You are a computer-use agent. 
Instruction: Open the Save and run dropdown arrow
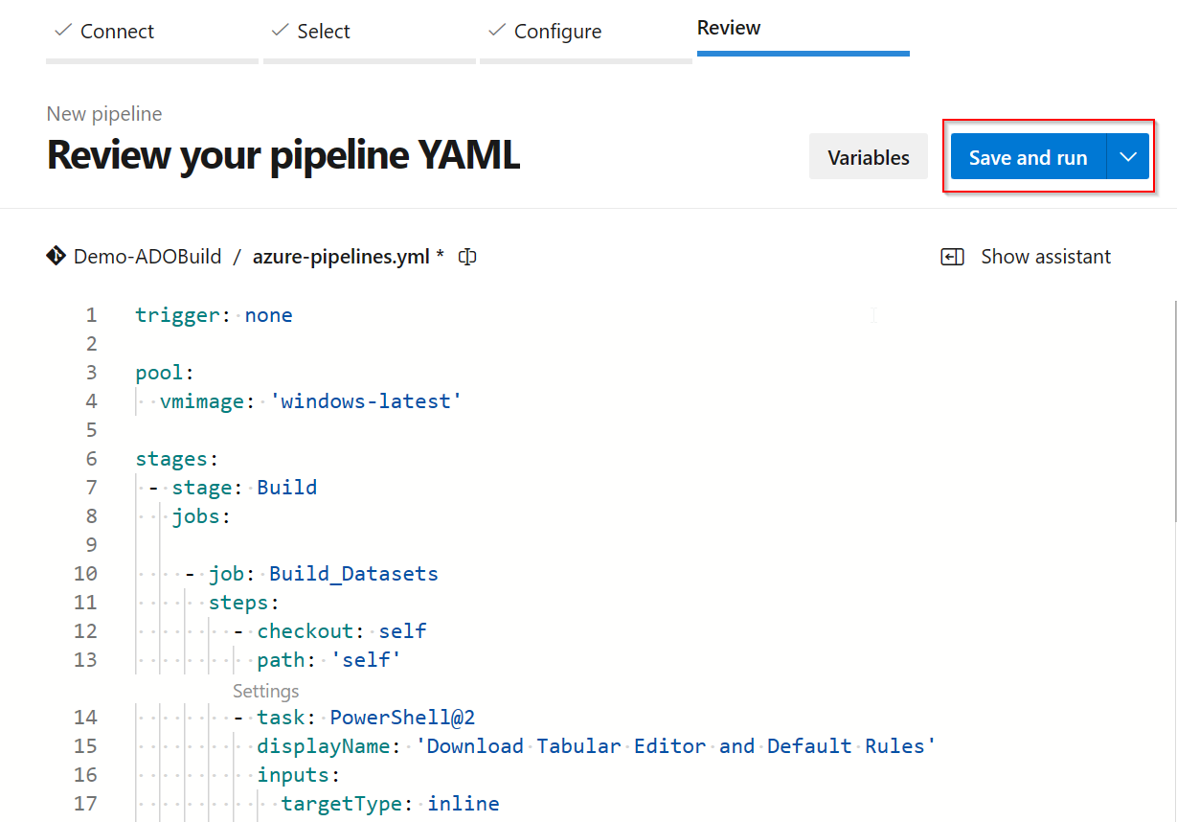pyautogui.click(x=1128, y=156)
